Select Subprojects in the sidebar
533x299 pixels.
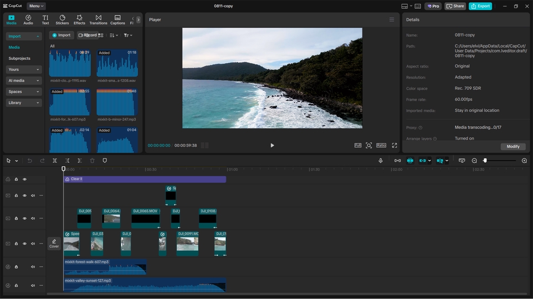point(19,58)
